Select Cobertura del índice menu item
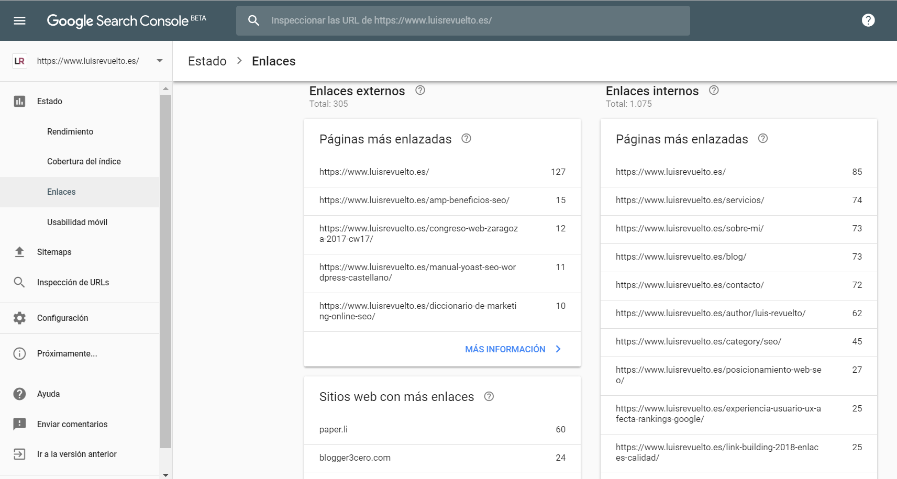The image size is (897, 479). click(84, 161)
